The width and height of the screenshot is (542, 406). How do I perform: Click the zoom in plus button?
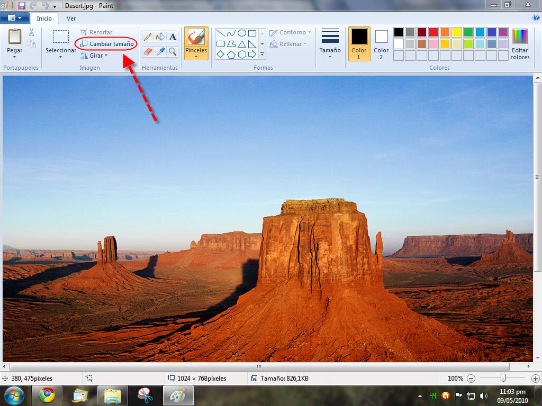(535, 379)
